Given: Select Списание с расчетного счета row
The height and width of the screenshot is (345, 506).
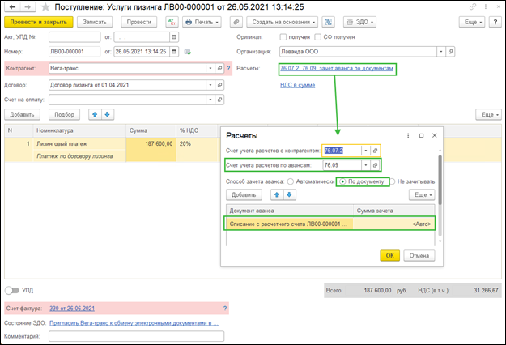Looking at the screenshot, I should click(x=330, y=224).
